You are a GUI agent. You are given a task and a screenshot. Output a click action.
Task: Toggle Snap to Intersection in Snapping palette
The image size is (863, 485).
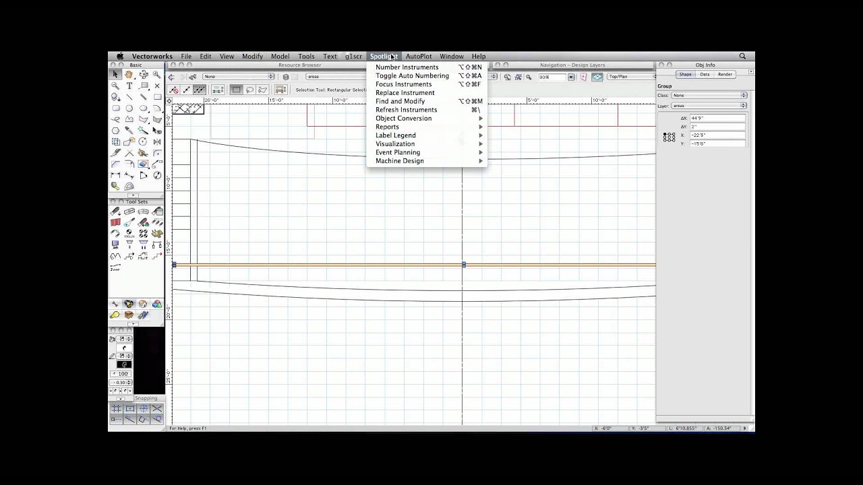click(x=157, y=408)
